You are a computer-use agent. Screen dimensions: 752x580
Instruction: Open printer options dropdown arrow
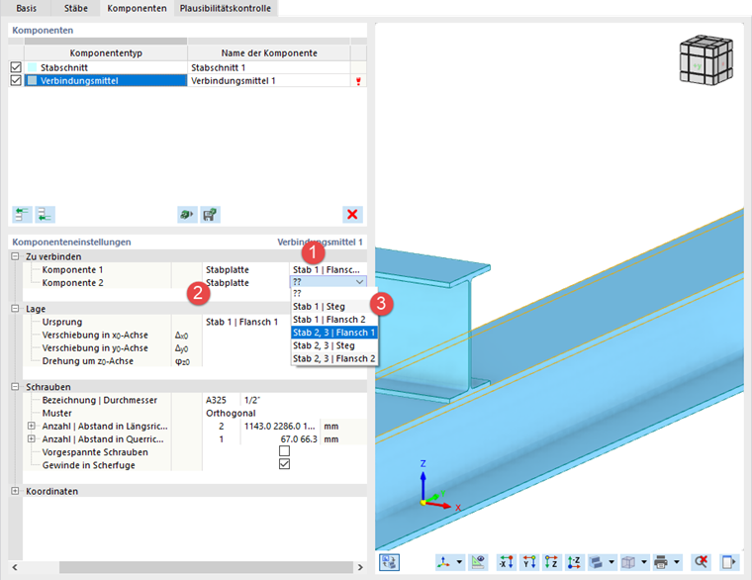(677, 562)
